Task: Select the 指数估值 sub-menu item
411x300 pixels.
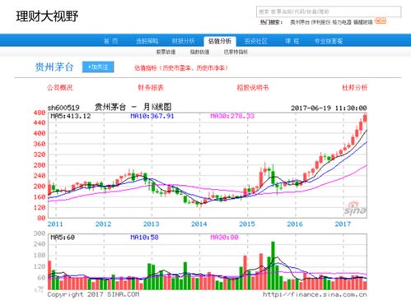Action: coord(200,52)
